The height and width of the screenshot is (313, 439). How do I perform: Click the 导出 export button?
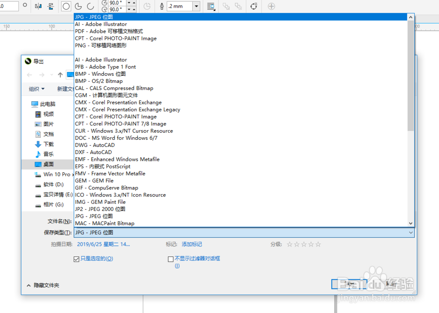349,284
